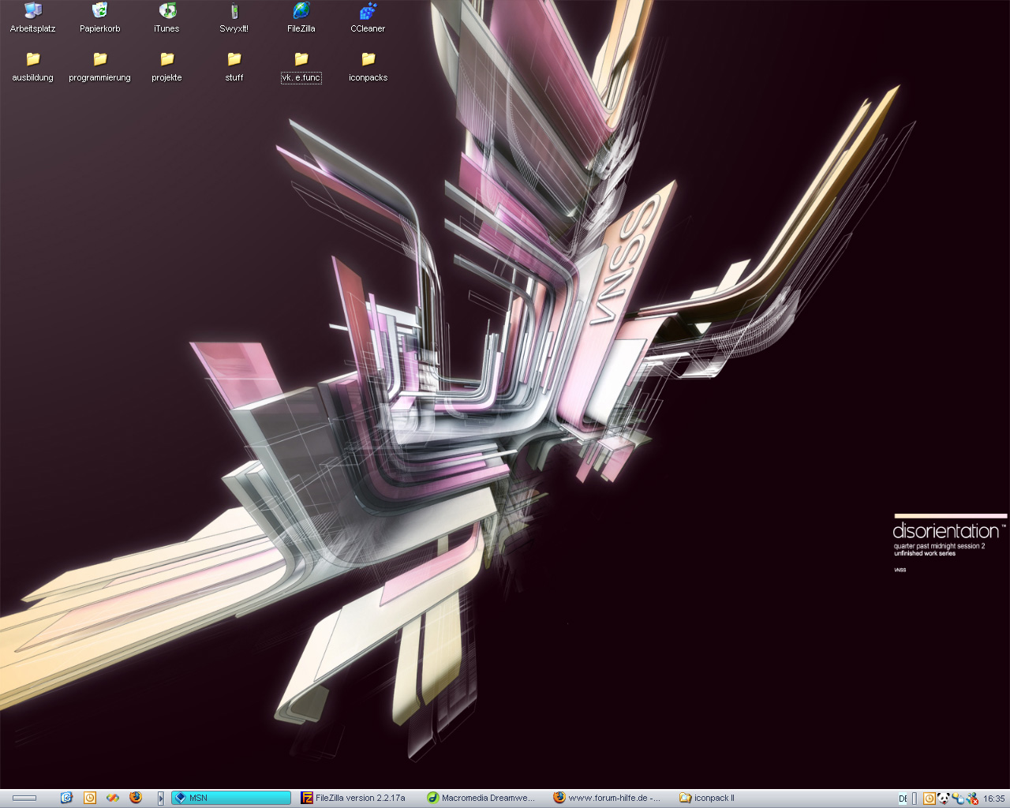
Task: Click the panda icon in system tray
Action: coord(944,798)
